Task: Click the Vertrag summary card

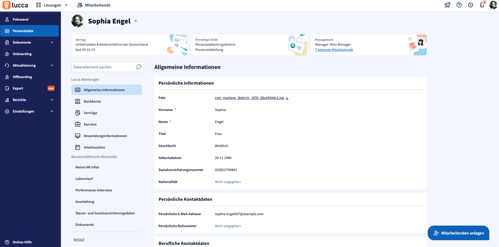Action: [129, 45]
